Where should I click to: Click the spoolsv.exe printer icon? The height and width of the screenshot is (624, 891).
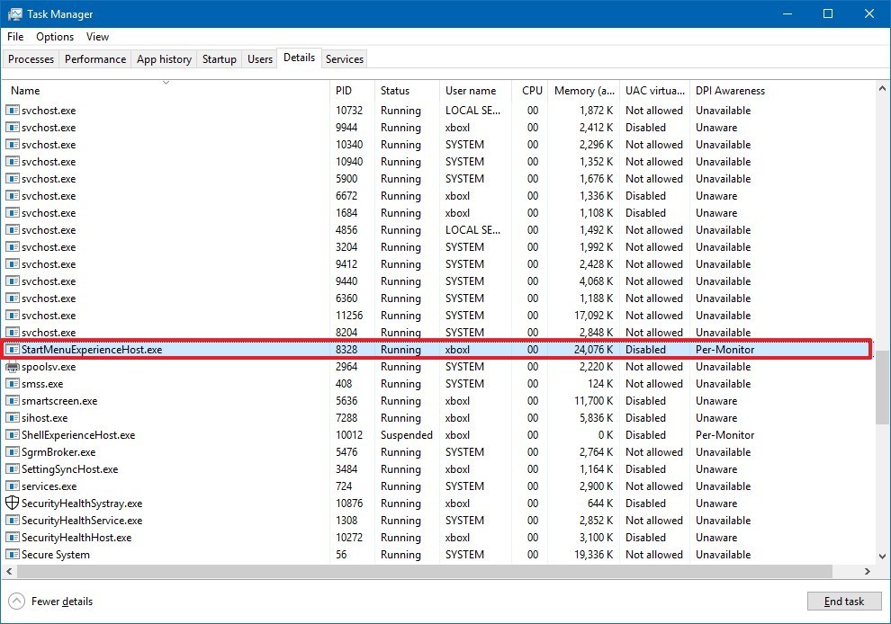(12, 367)
